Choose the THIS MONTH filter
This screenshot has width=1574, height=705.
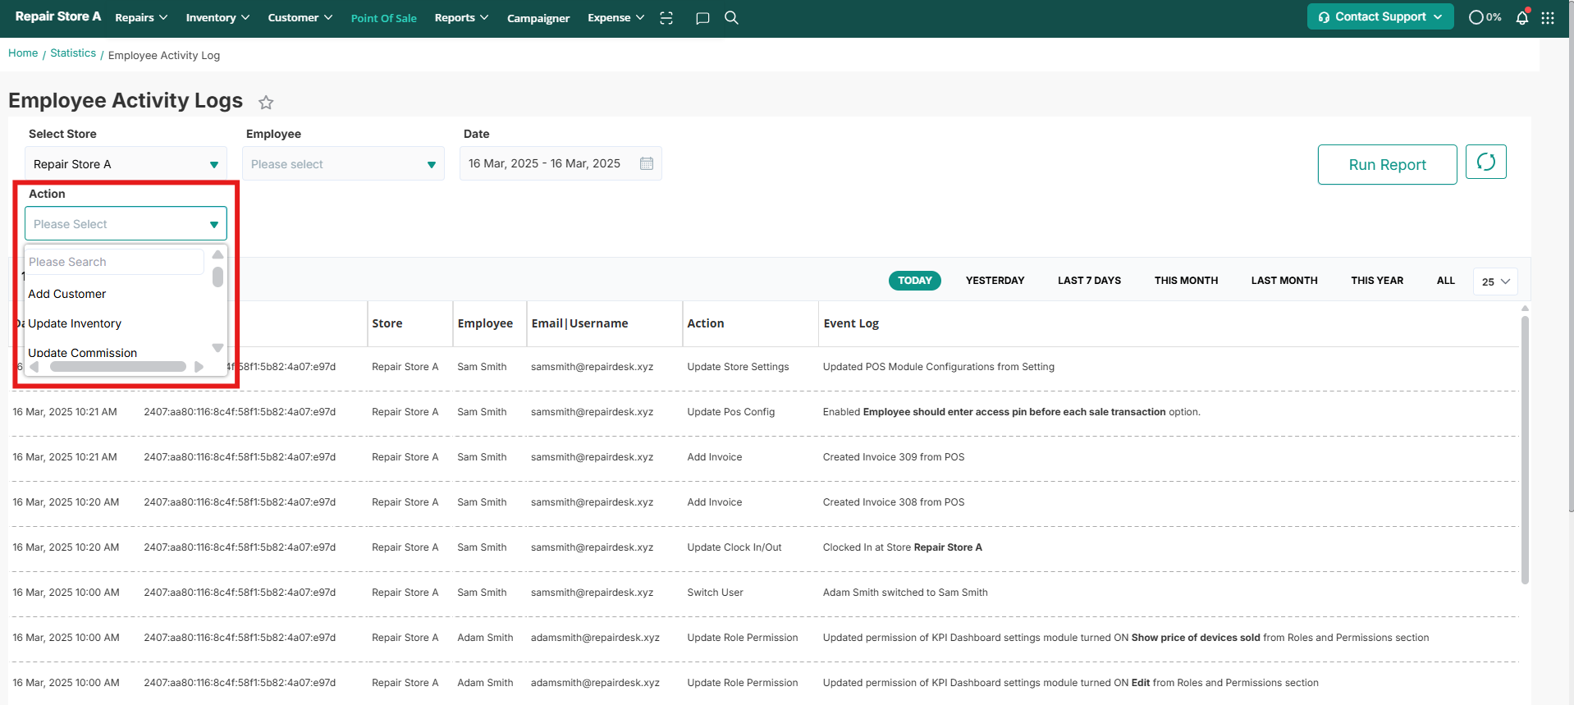[1186, 281]
